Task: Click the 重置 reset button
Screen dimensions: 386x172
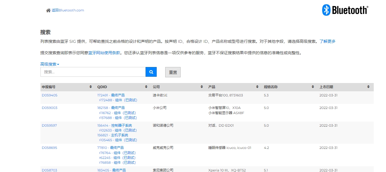Action: click(x=173, y=72)
